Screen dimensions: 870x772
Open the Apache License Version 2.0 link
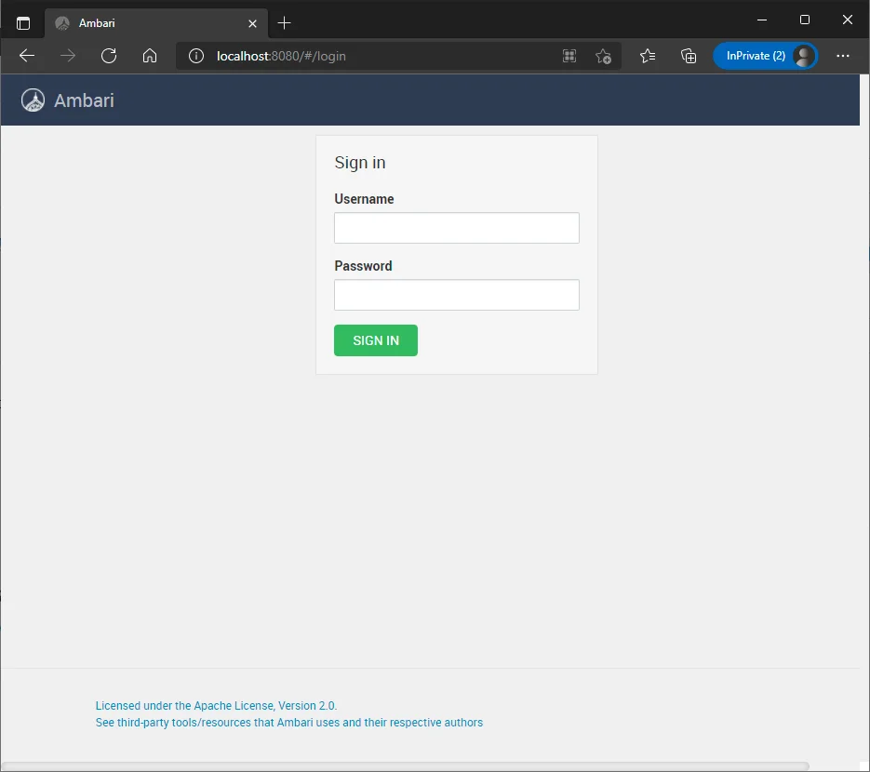coord(216,706)
